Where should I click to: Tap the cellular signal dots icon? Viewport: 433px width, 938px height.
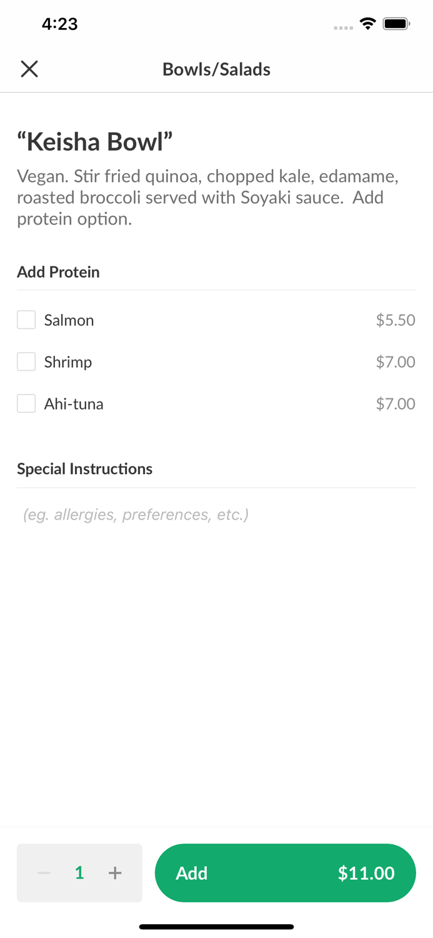point(343,28)
